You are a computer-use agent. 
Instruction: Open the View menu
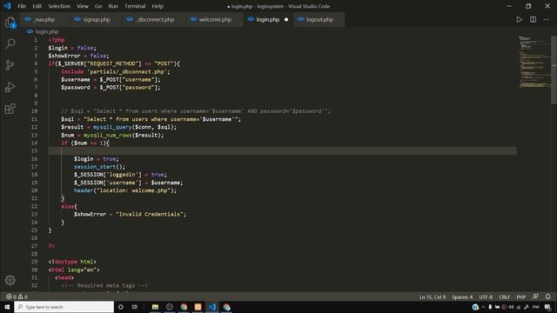[x=83, y=6]
